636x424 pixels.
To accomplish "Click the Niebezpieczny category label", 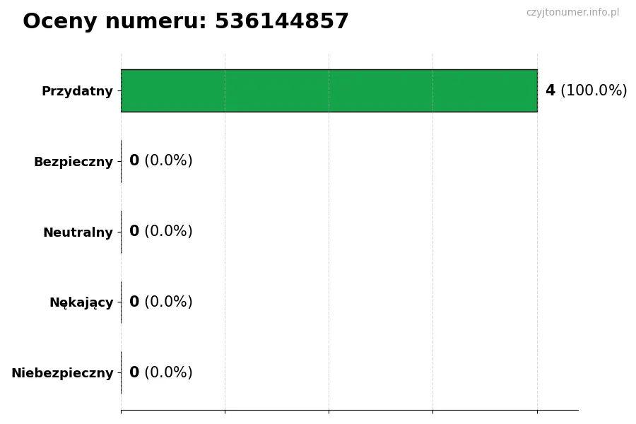I will point(62,373).
